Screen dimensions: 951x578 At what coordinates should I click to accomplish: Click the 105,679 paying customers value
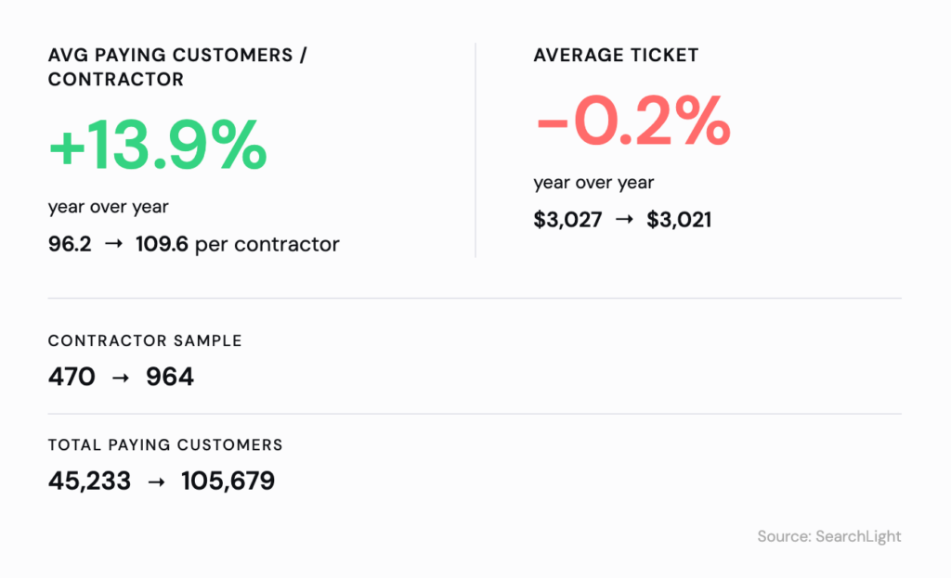(228, 482)
